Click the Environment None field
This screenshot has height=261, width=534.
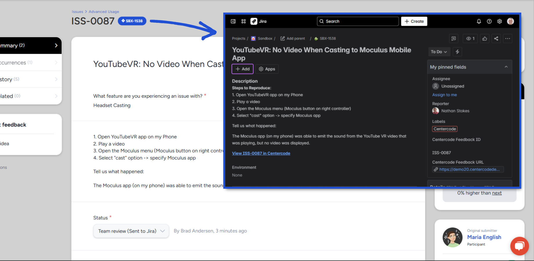(237, 175)
